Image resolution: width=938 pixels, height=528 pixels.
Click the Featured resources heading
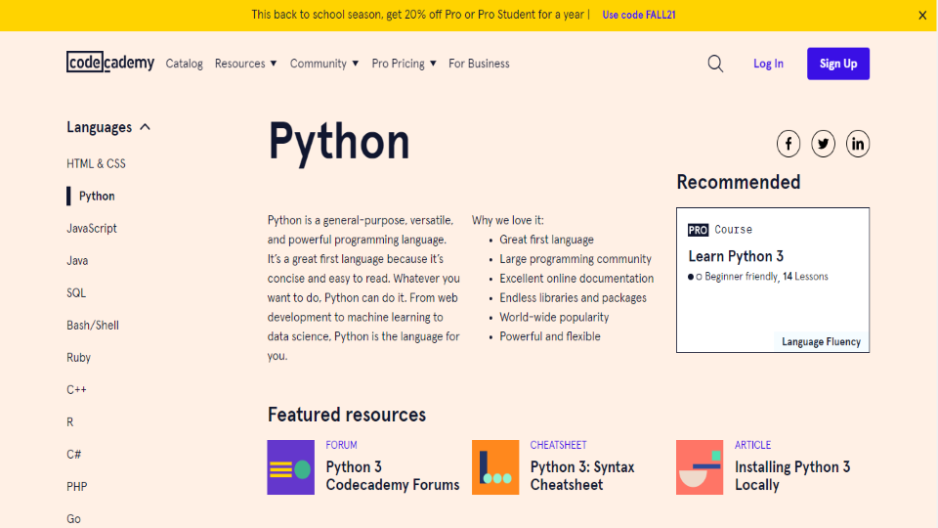point(346,415)
